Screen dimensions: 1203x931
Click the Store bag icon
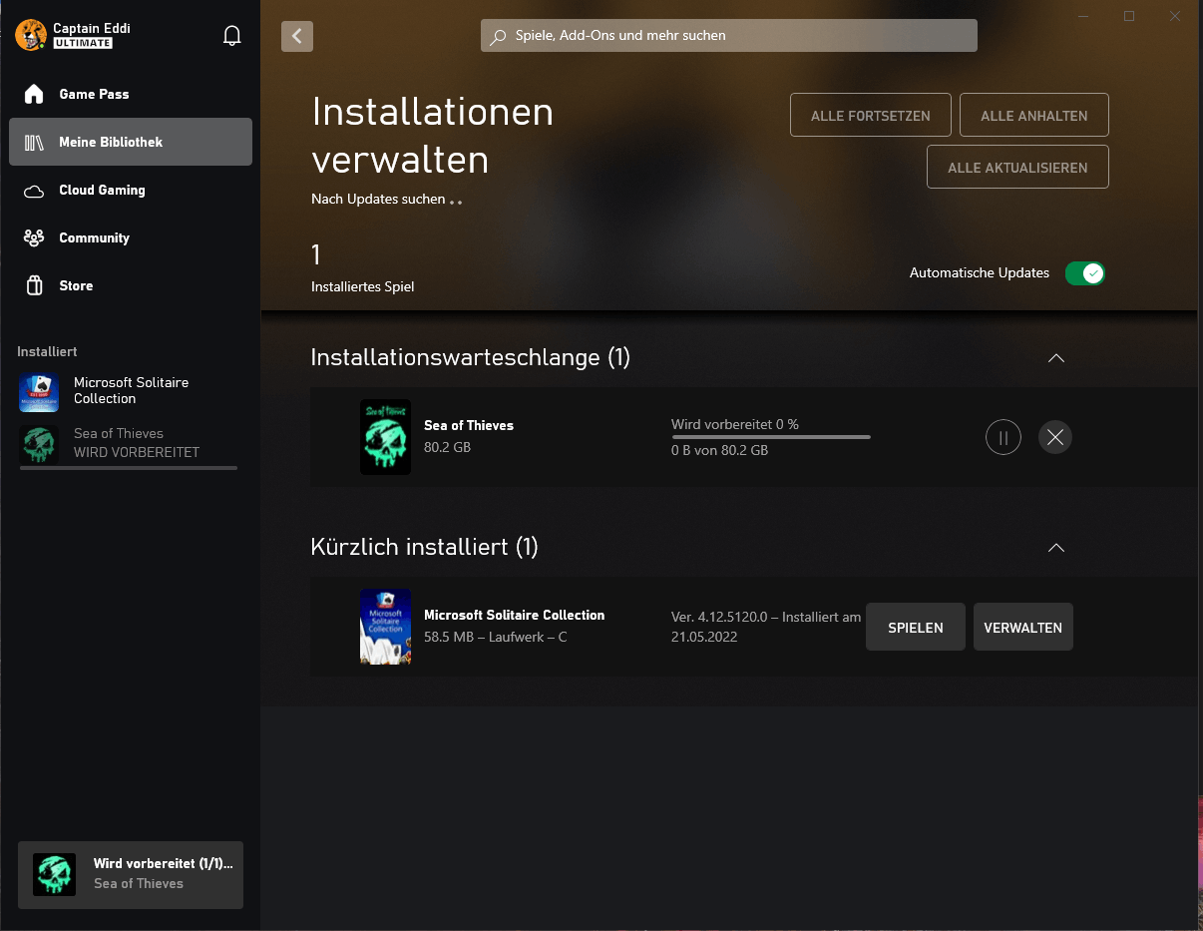coord(34,285)
